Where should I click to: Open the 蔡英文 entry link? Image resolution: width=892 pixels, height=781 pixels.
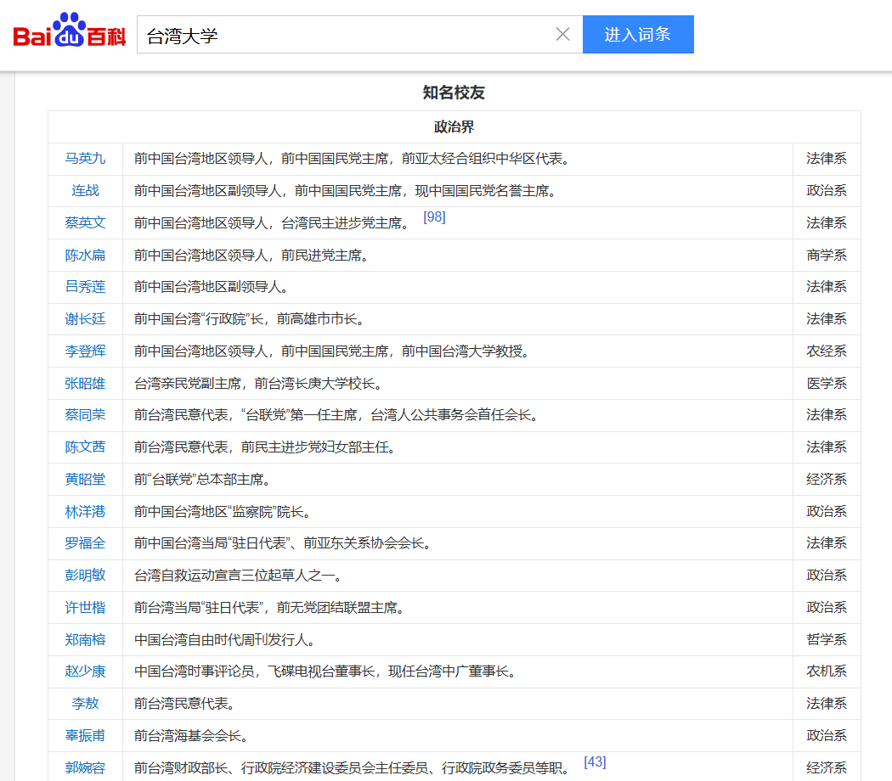pyautogui.click(x=84, y=222)
